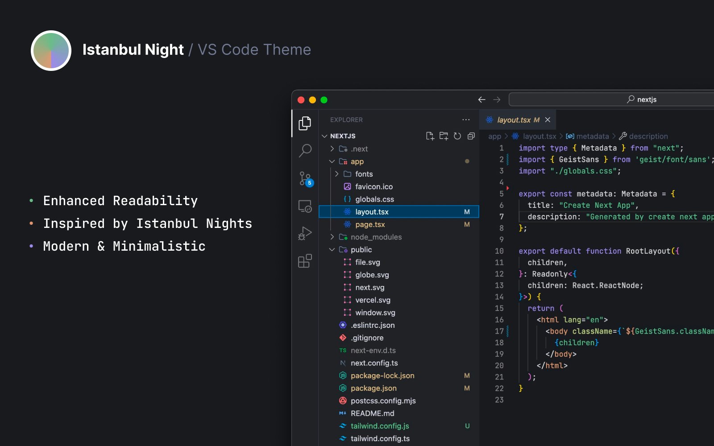Open the Extensions view
The image size is (714, 446).
coord(305,261)
